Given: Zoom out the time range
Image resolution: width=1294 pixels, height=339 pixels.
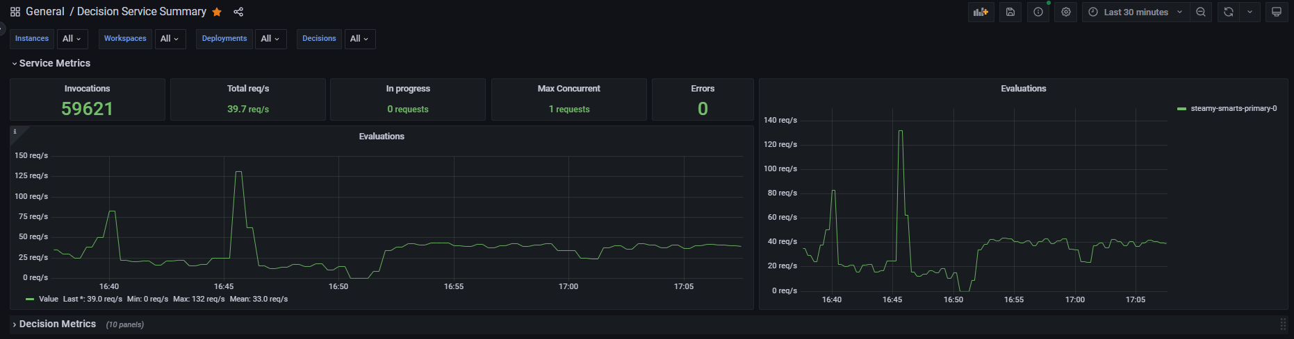Looking at the screenshot, I should (1201, 12).
